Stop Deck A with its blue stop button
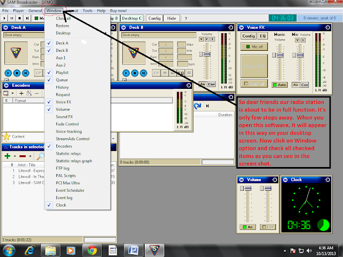The width and height of the screenshot is (343, 257). tap(17, 73)
